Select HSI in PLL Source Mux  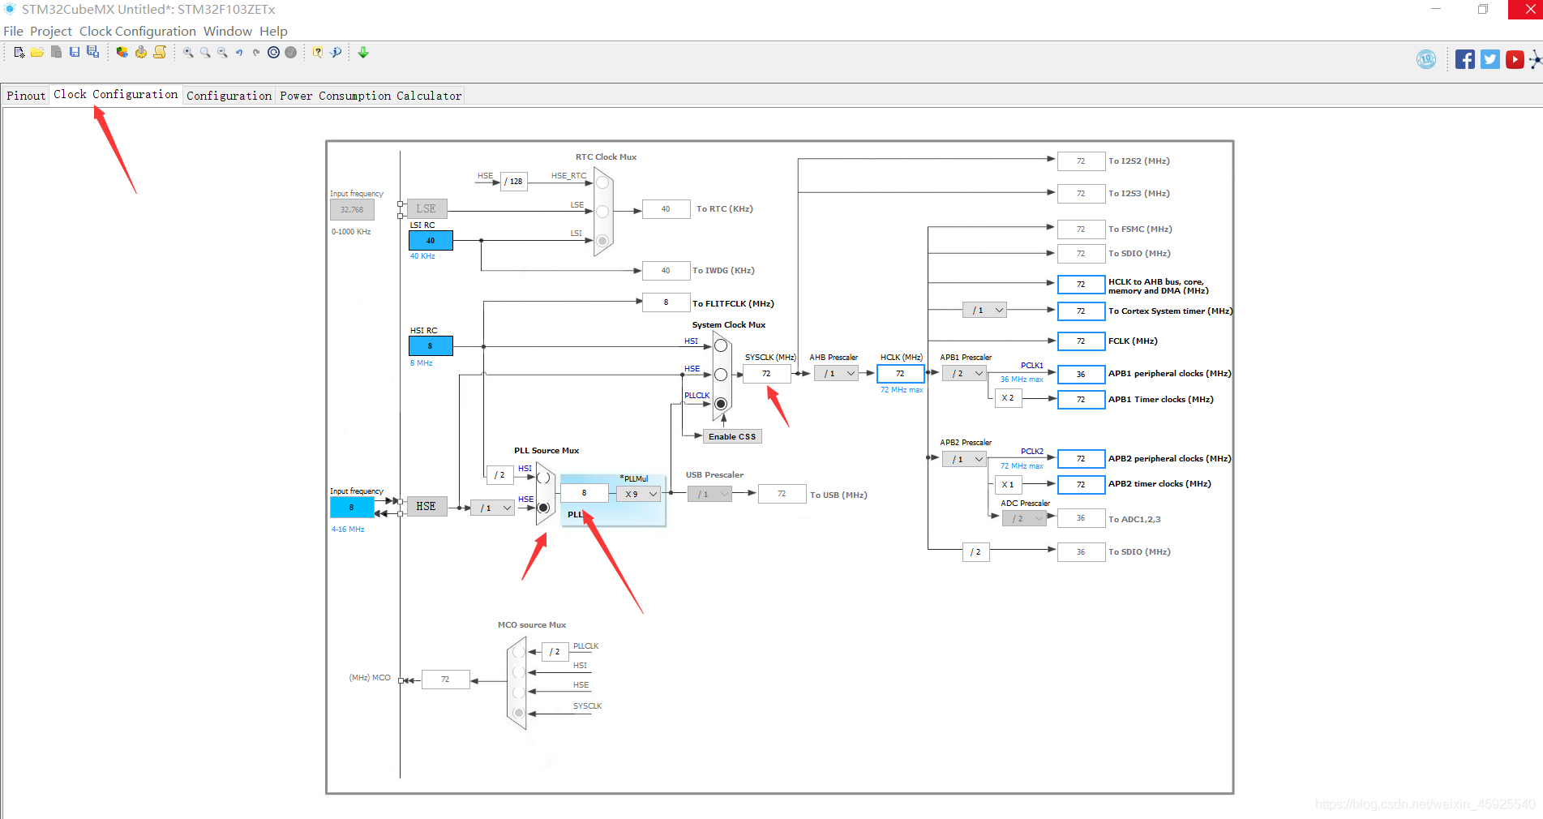pyautogui.click(x=543, y=478)
